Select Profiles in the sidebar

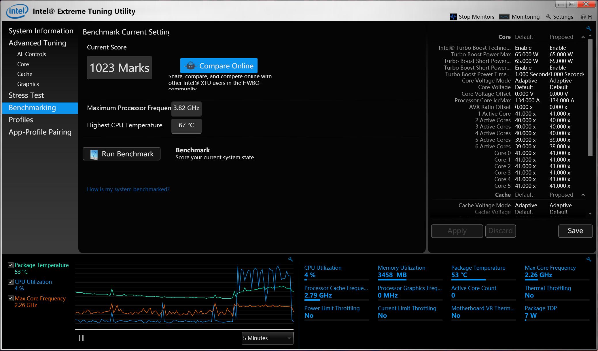21,120
